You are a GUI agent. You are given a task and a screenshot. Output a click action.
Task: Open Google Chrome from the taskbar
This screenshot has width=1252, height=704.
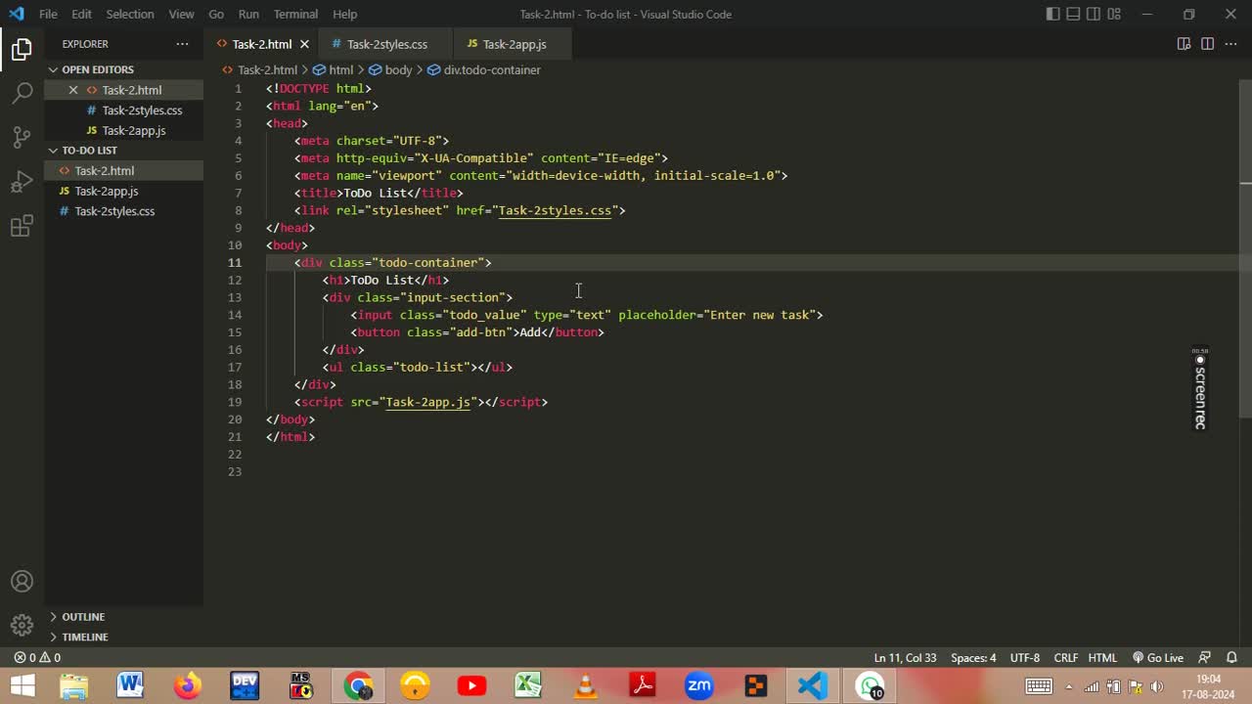(x=358, y=685)
